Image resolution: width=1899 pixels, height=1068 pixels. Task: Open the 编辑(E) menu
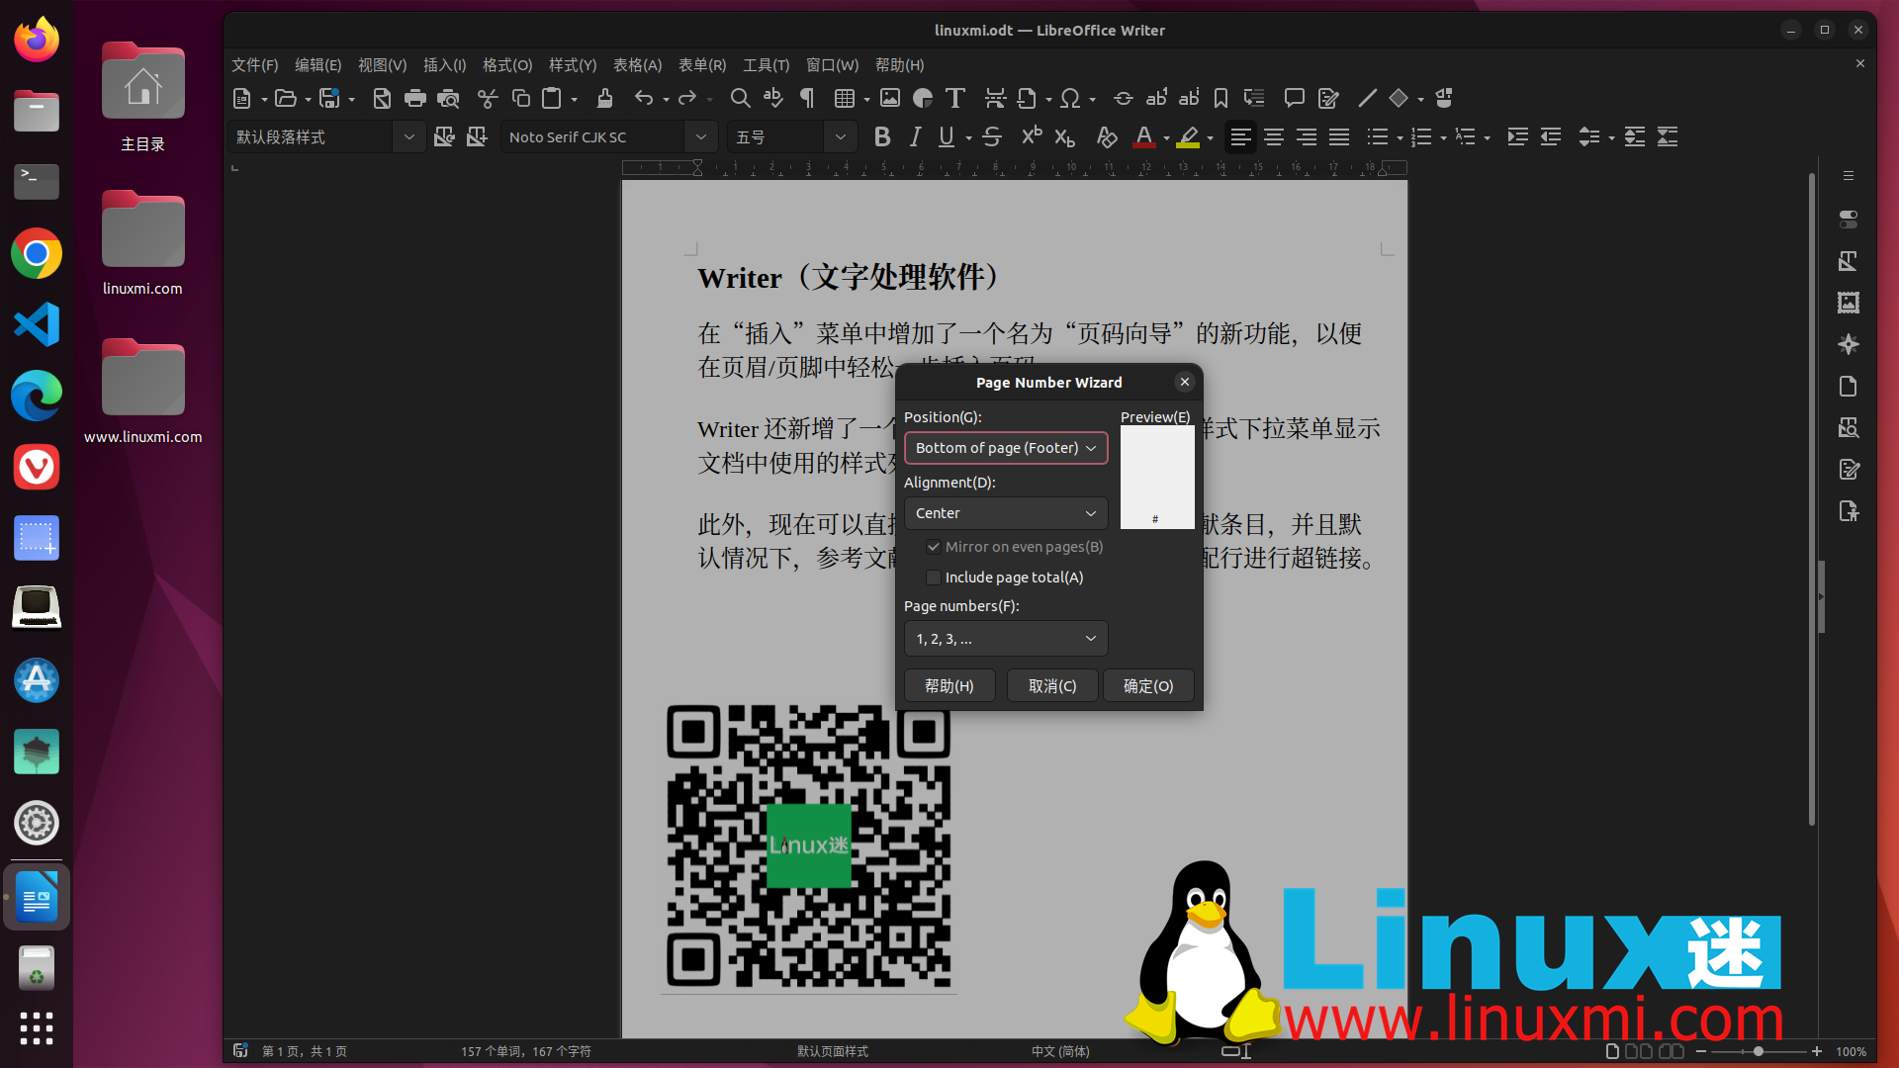click(317, 64)
